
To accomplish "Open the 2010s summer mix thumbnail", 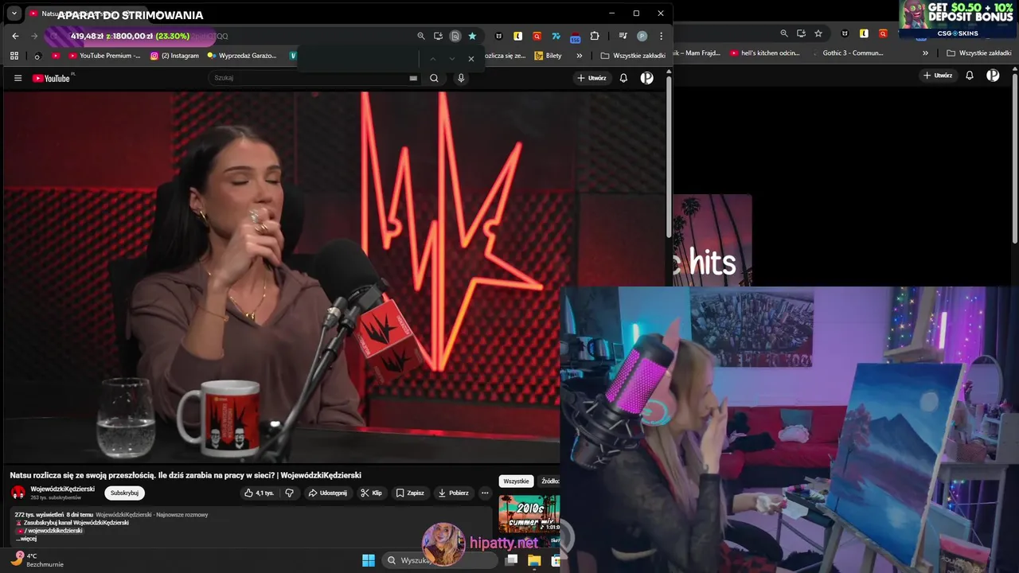I will pos(529,514).
